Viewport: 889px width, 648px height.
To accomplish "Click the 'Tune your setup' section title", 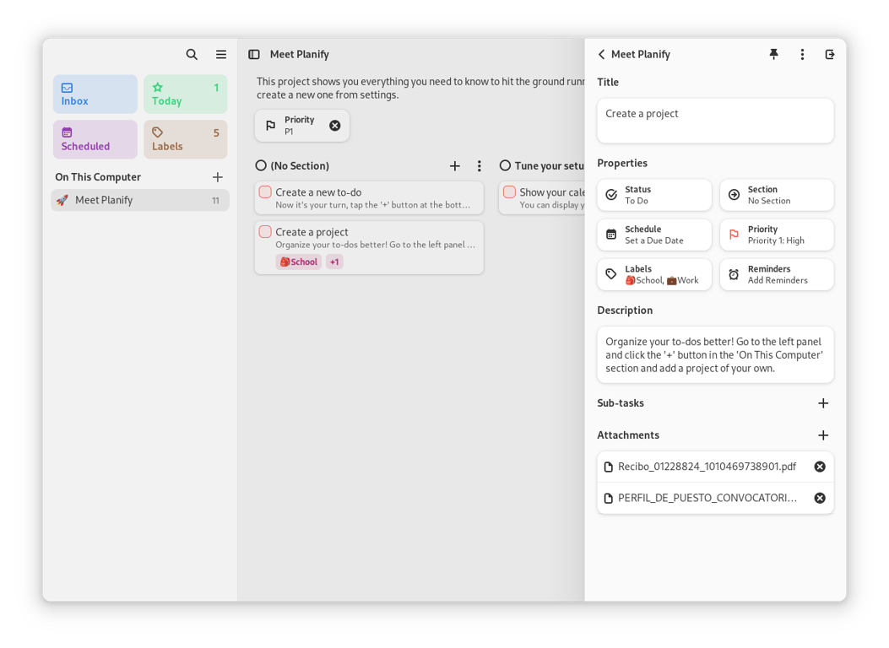I will pyautogui.click(x=550, y=166).
